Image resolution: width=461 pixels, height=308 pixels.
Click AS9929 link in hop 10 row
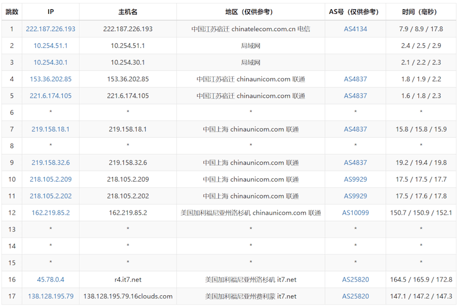[x=356, y=179]
